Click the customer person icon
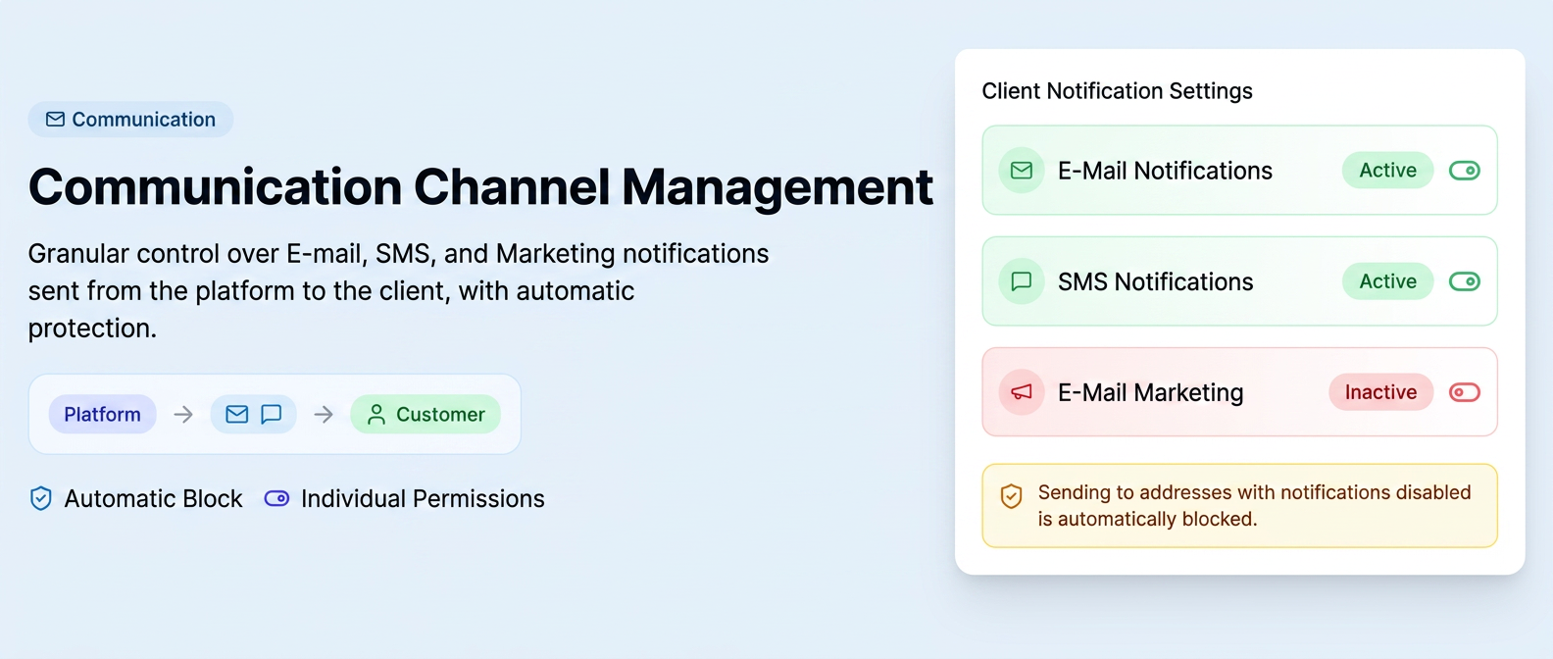1553x659 pixels. (376, 415)
